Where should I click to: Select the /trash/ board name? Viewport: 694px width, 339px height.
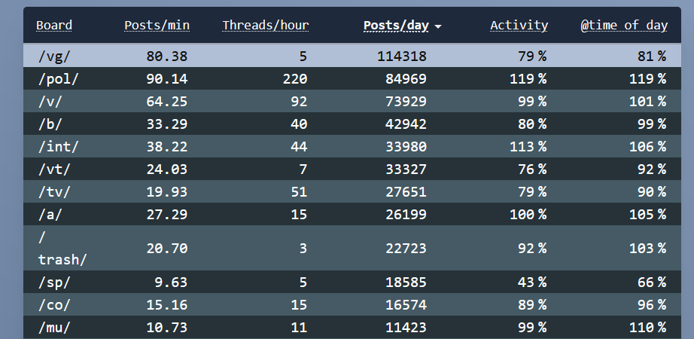pos(62,248)
